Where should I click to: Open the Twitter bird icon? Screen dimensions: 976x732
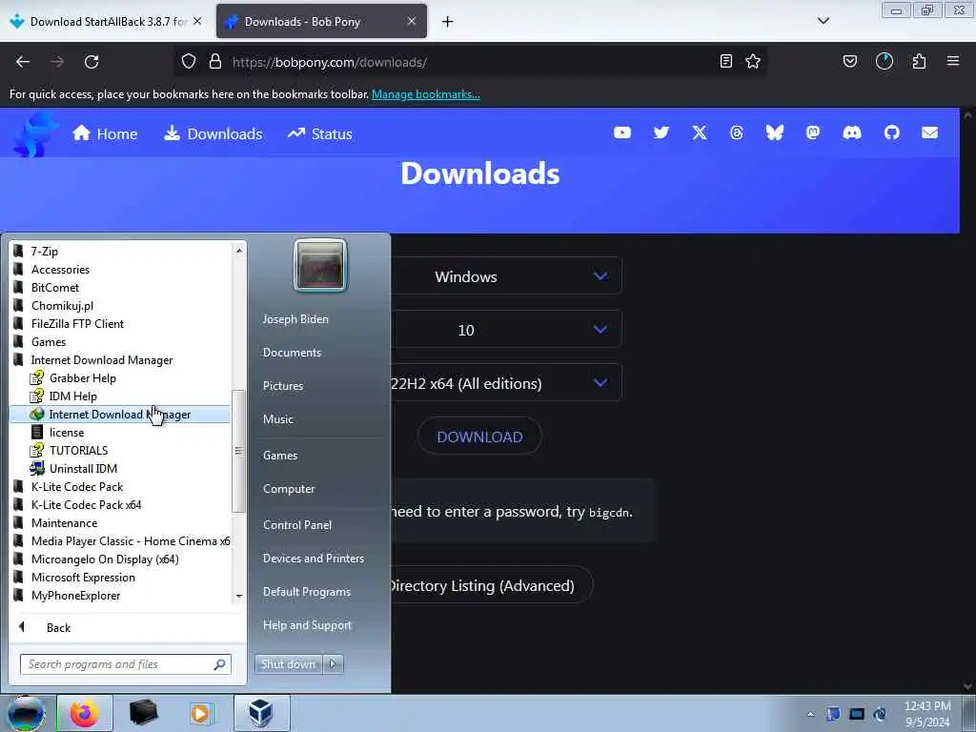coord(661,132)
